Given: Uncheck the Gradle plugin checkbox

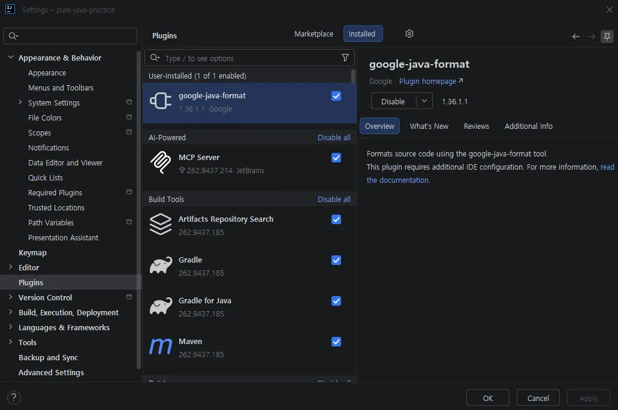Looking at the screenshot, I should pyautogui.click(x=336, y=260).
